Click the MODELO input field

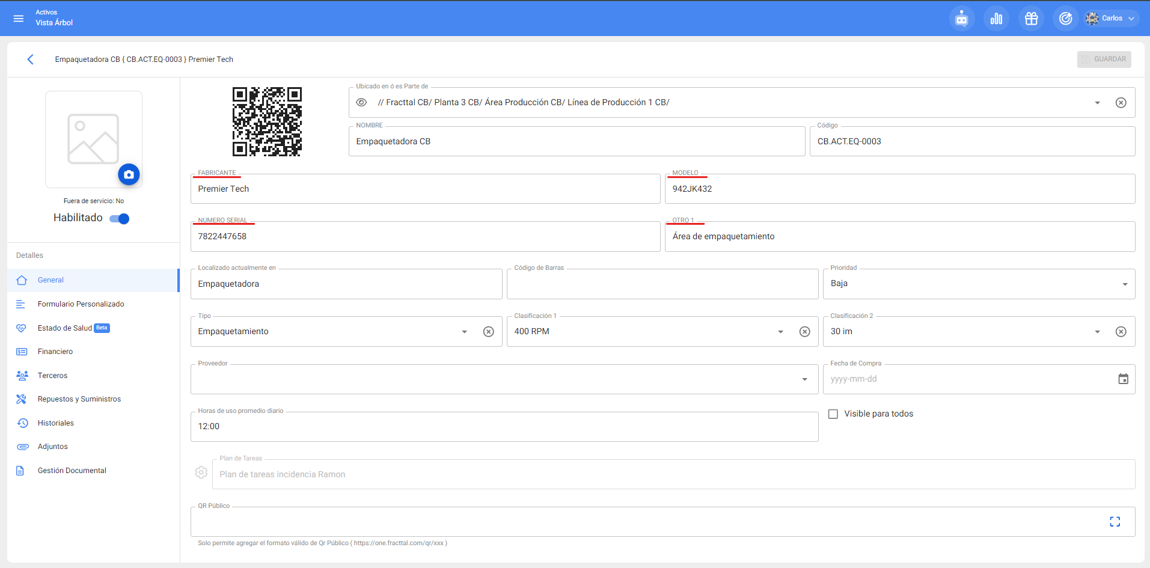899,189
